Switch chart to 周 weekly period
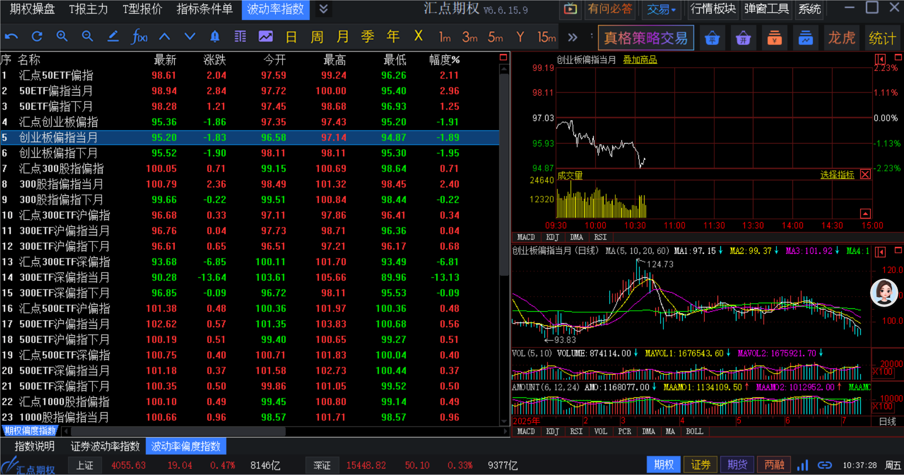 tap(317, 37)
